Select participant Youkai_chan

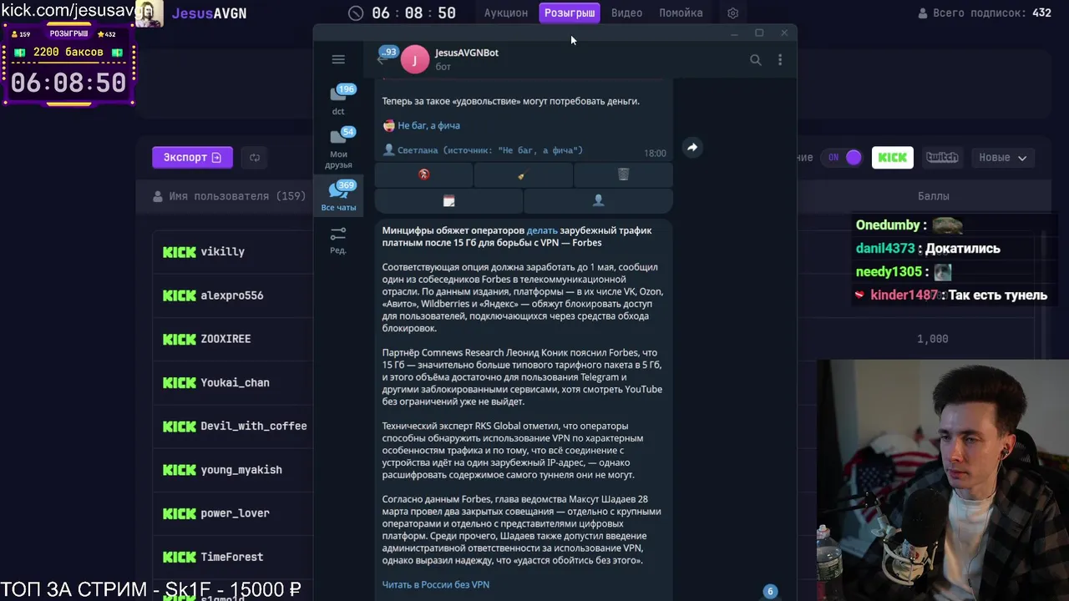235,382
